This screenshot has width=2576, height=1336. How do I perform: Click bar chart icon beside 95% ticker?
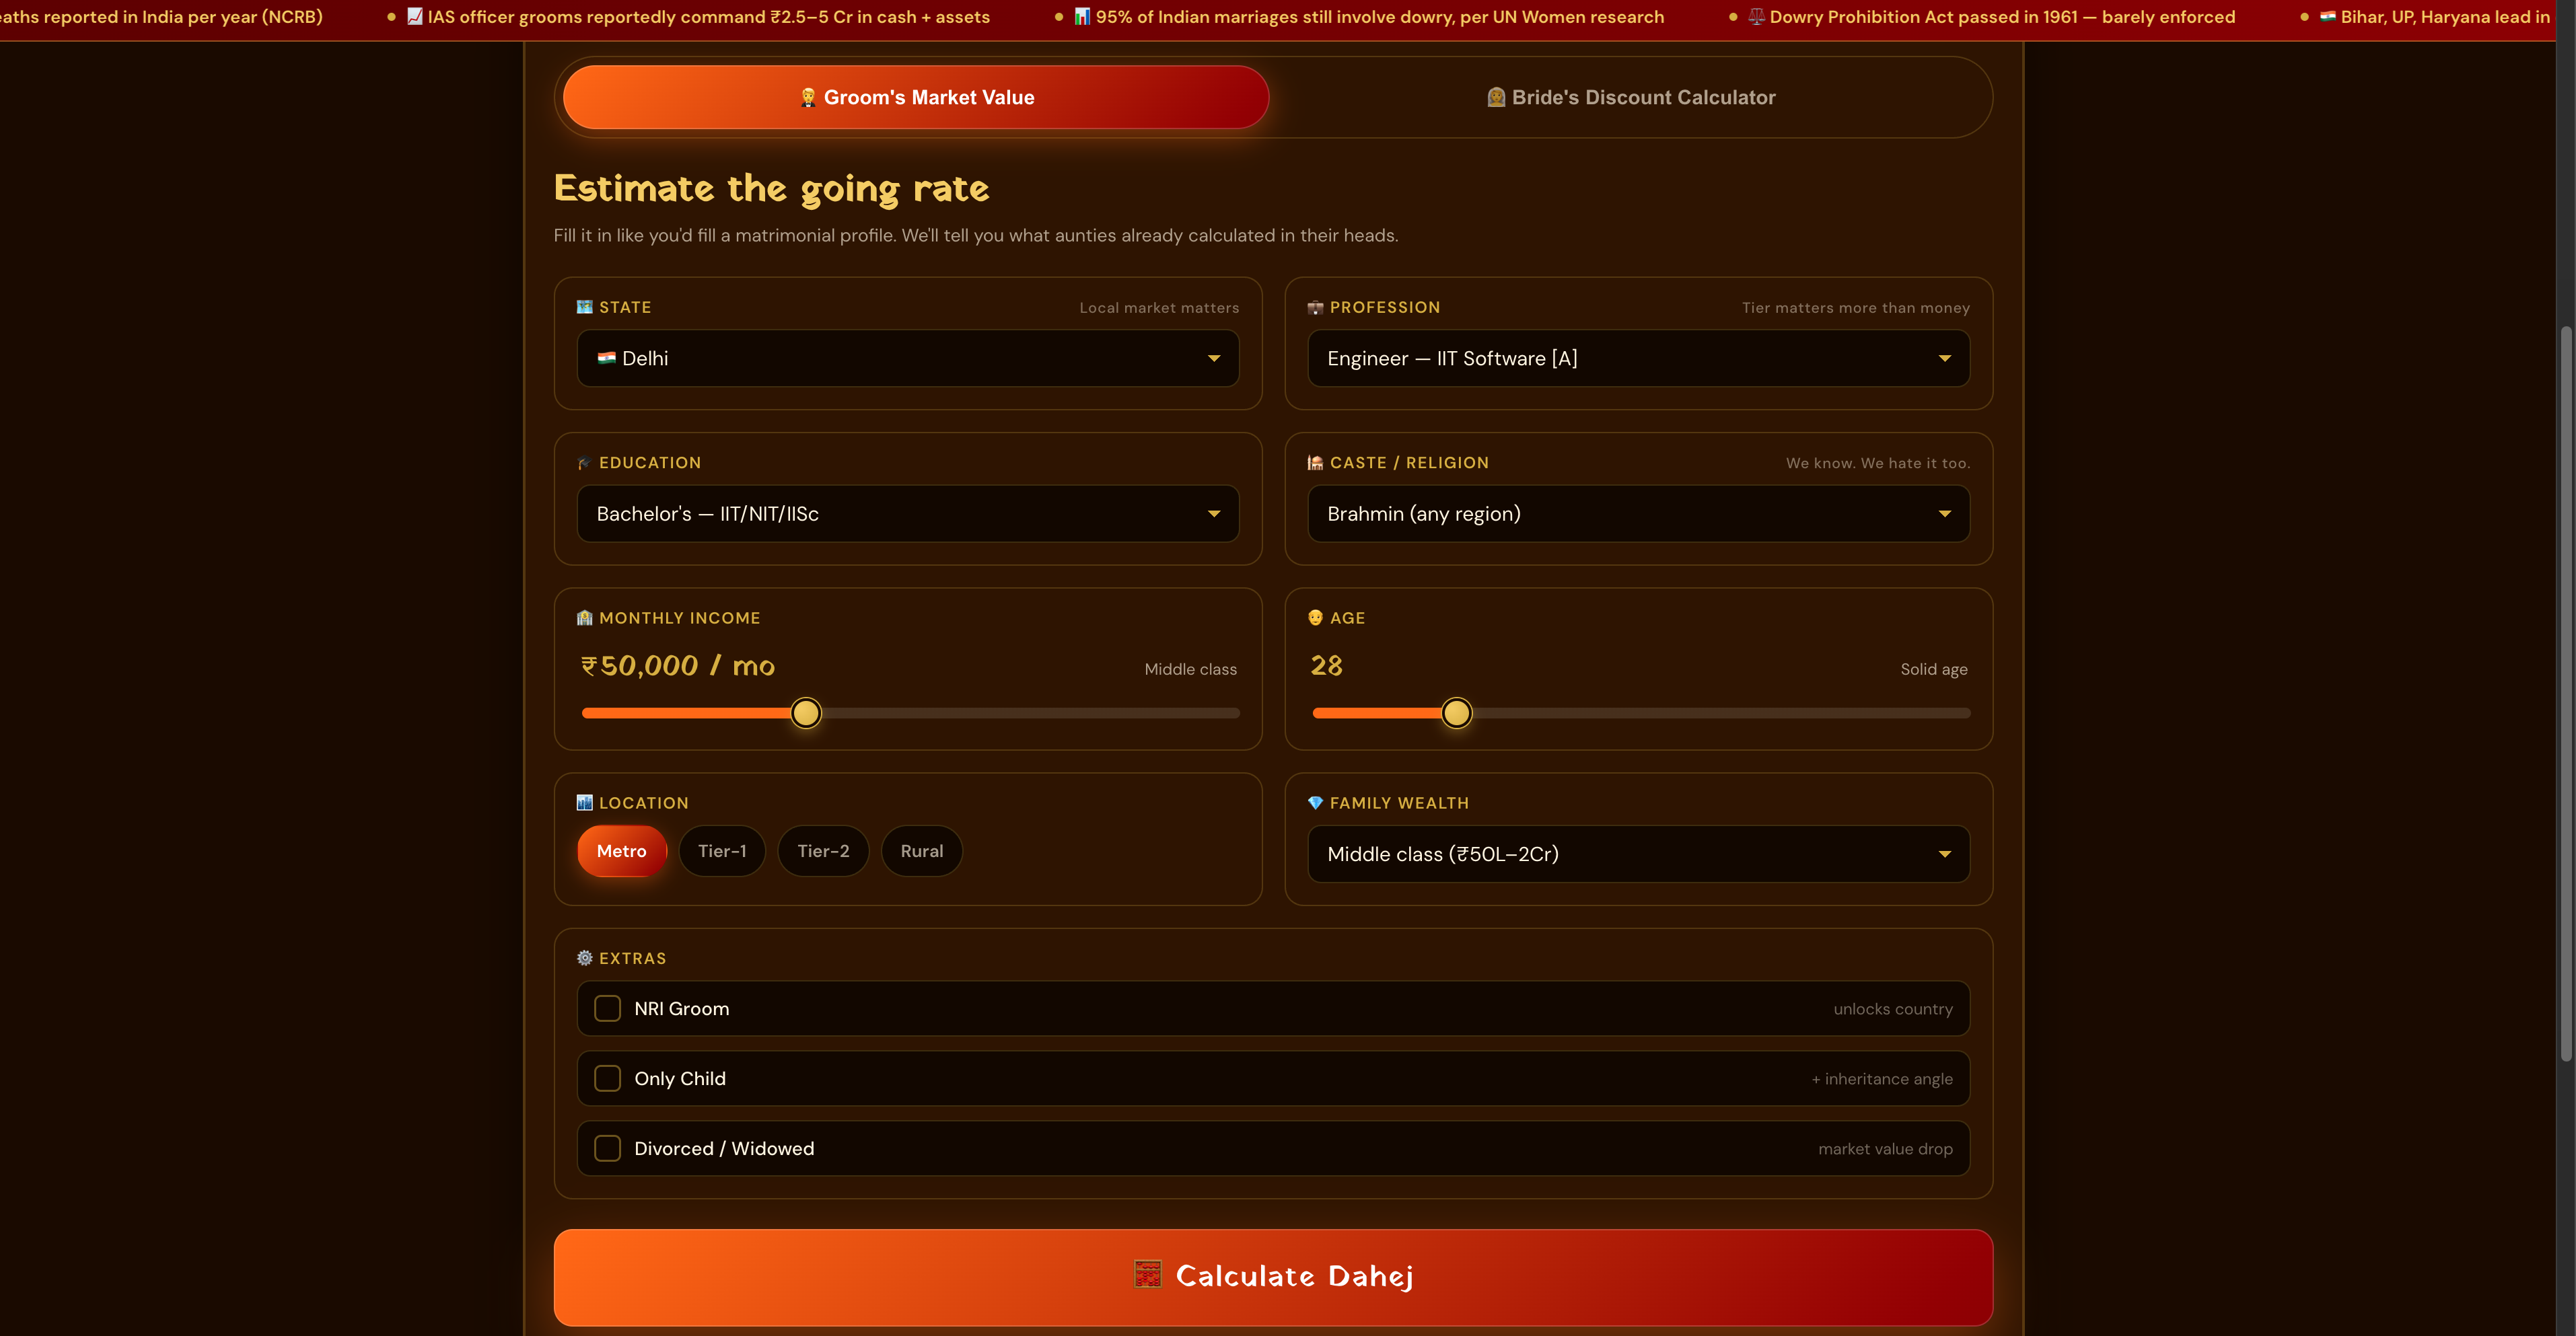pos(1082,17)
